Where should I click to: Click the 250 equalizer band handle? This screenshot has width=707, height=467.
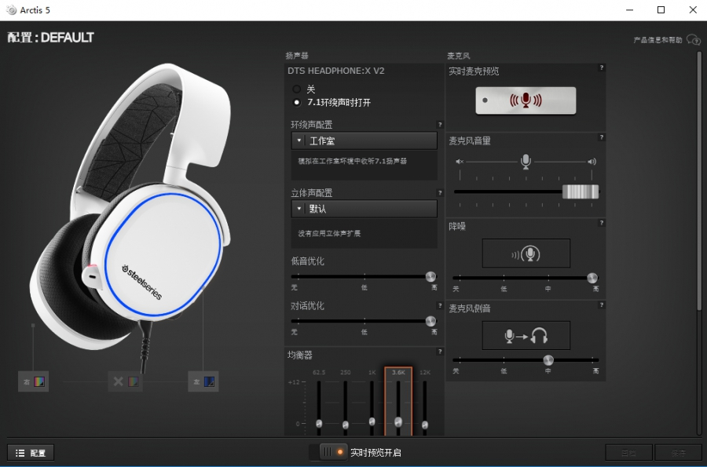[x=346, y=425]
